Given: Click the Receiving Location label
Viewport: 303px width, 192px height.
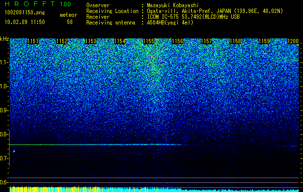Looking at the screenshot, I should tap(112, 11).
